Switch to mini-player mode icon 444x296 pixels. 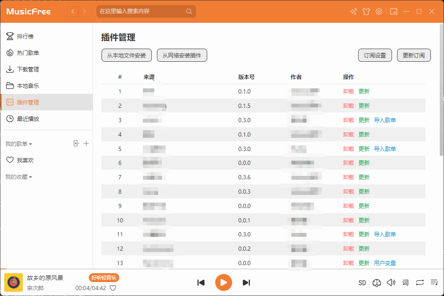[394, 11]
